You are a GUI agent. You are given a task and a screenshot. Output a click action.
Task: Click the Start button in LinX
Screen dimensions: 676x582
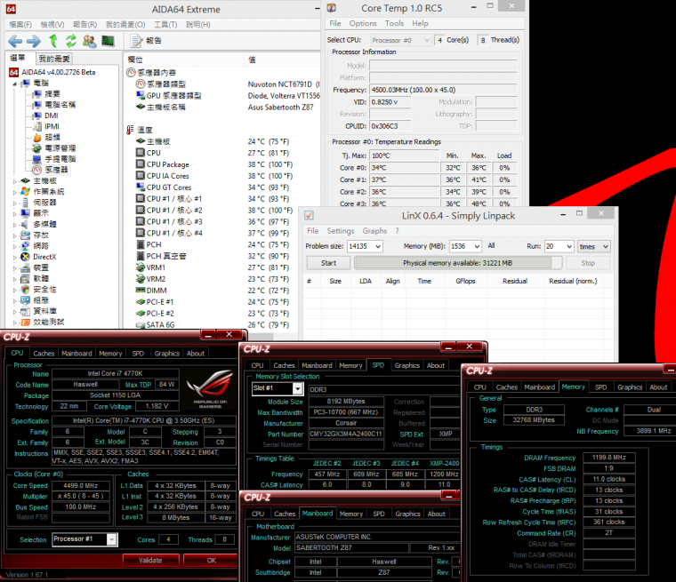pos(328,263)
